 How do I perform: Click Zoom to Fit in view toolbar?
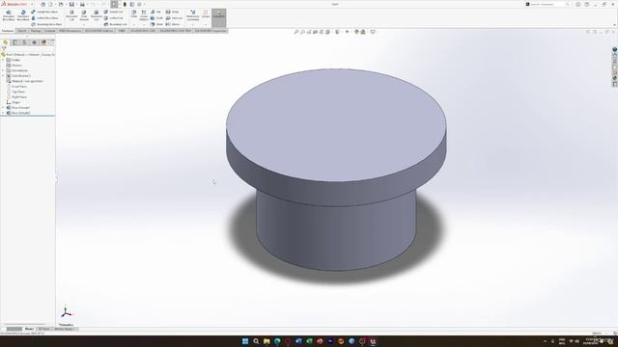pyautogui.click(x=296, y=32)
